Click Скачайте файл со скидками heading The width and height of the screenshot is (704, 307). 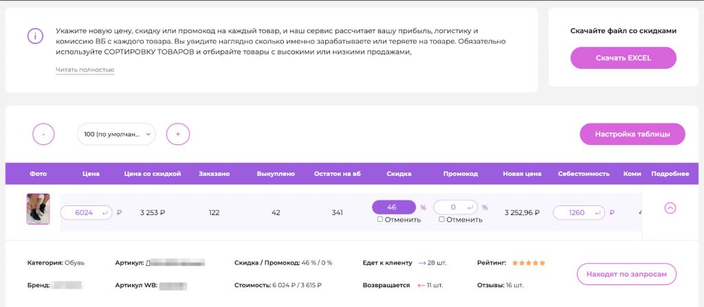(623, 31)
